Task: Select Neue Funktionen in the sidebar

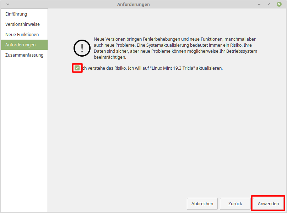Action: [22, 35]
